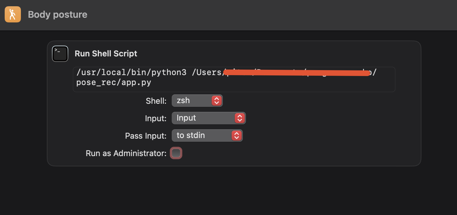Click the red redacted highlight over the path
The image size is (457, 215).
(x=297, y=72)
